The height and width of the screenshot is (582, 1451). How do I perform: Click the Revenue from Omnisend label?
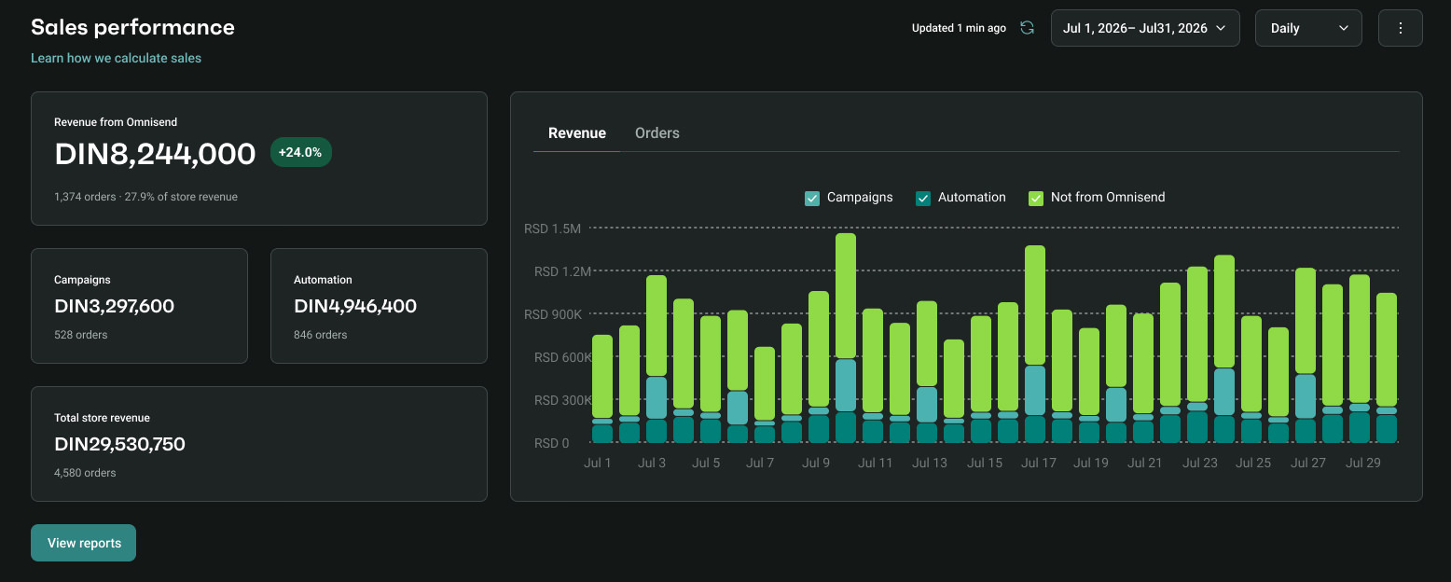pyautogui.click(x=116, y=122)
